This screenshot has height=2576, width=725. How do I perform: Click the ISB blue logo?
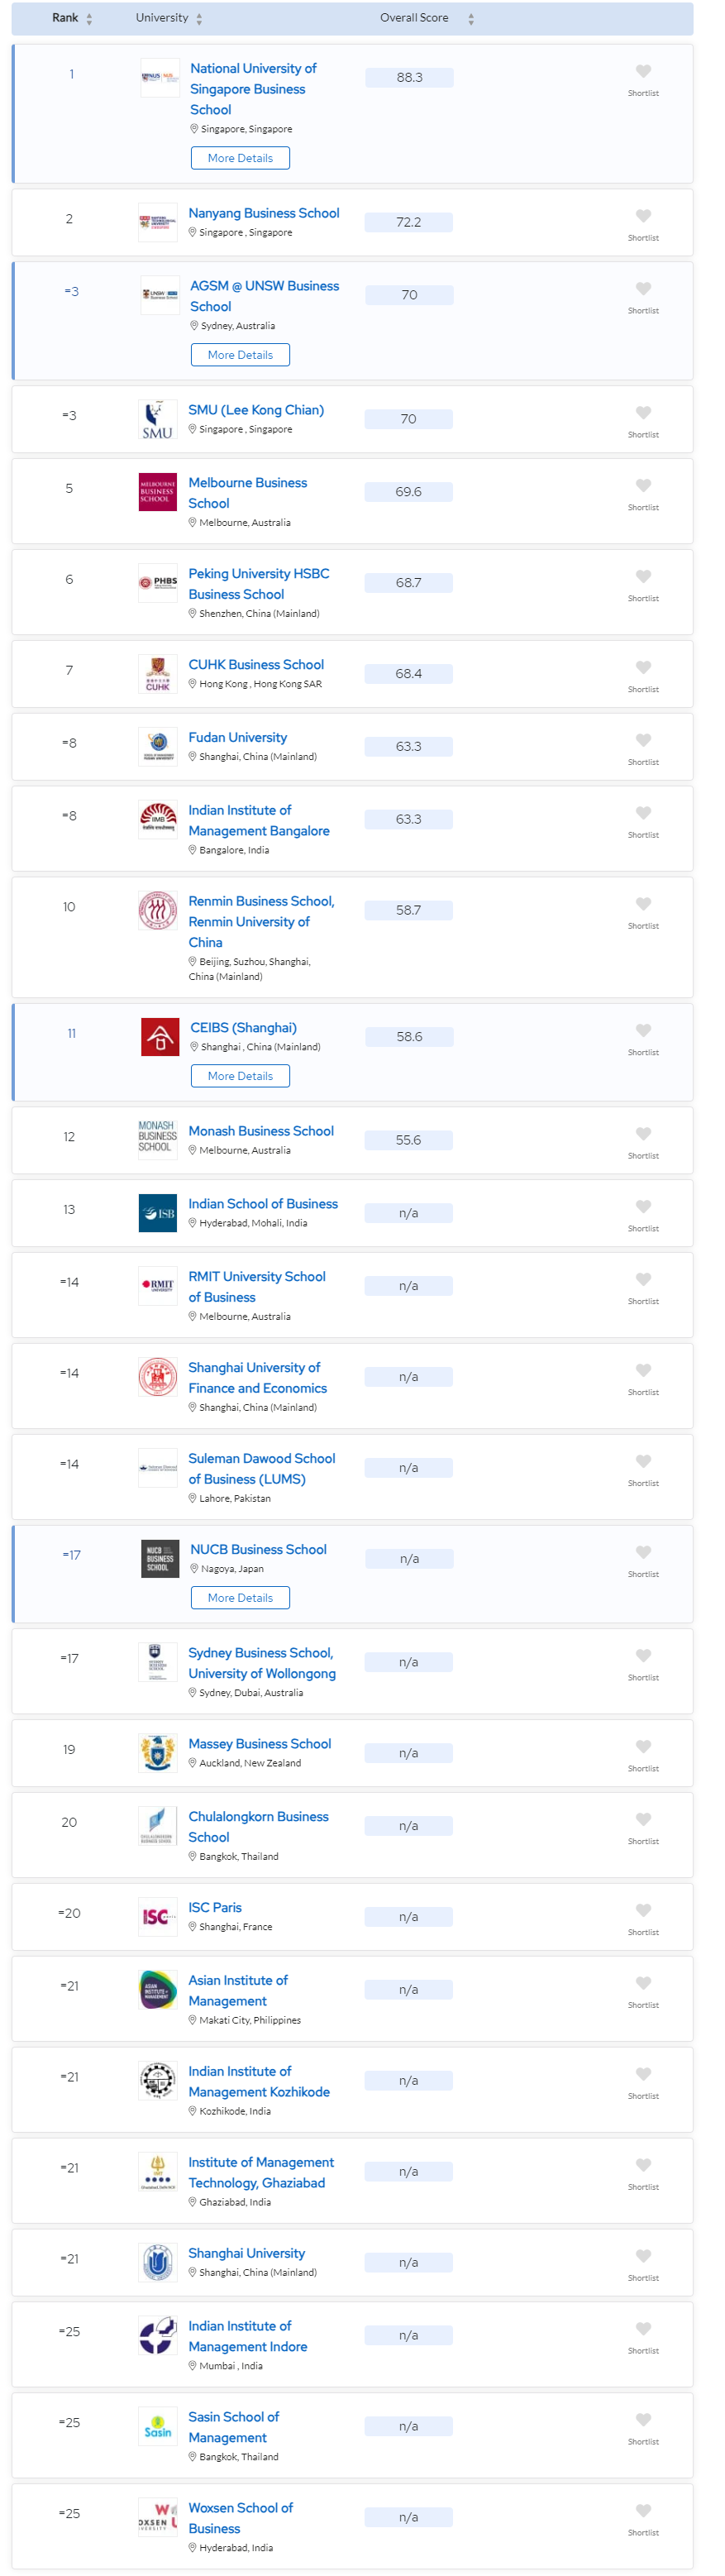[158, 1213]
